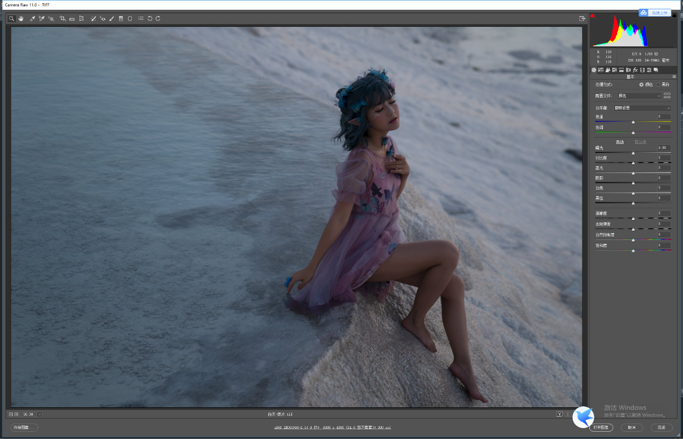Choose the Spot Removal brush tool

click(93, 19)
